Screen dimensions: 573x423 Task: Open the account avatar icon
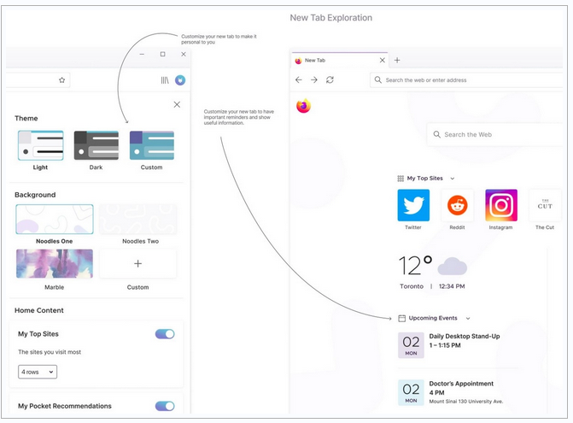tap(180, 80)
